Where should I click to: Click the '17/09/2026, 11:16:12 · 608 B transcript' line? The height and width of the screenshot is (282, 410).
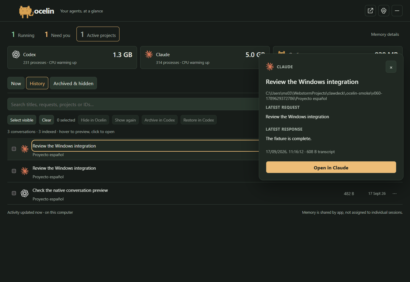[300, 152]
